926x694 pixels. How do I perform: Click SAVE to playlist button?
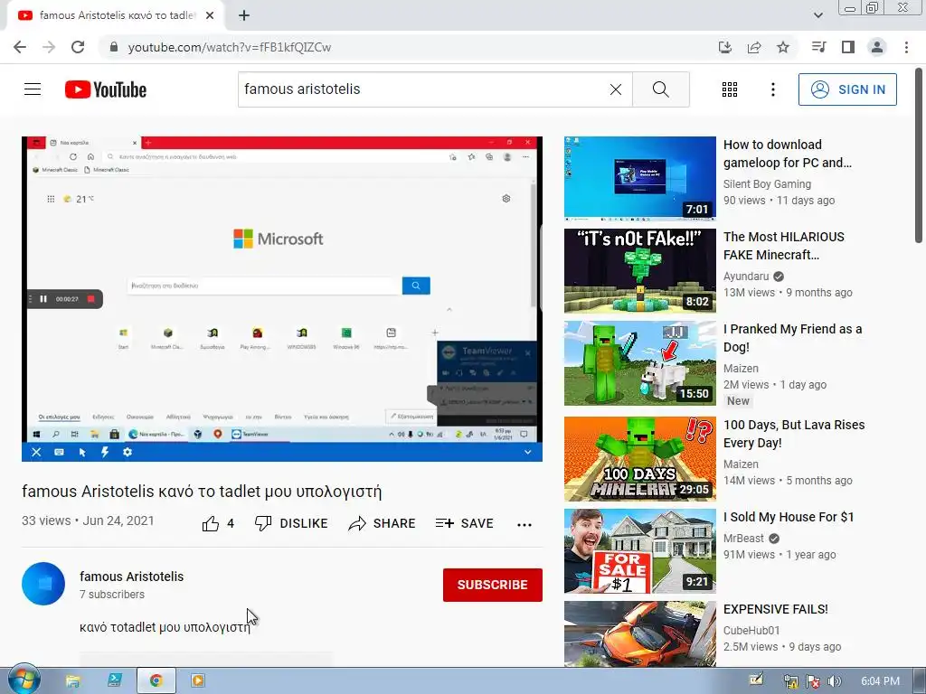click(x=464, y=523)
